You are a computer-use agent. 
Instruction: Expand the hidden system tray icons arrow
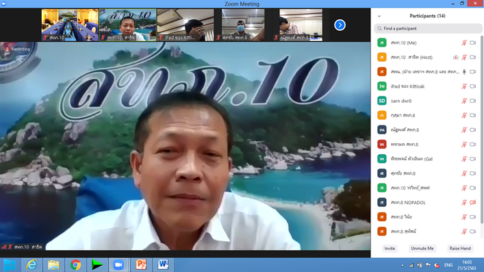tap(403, 265)
